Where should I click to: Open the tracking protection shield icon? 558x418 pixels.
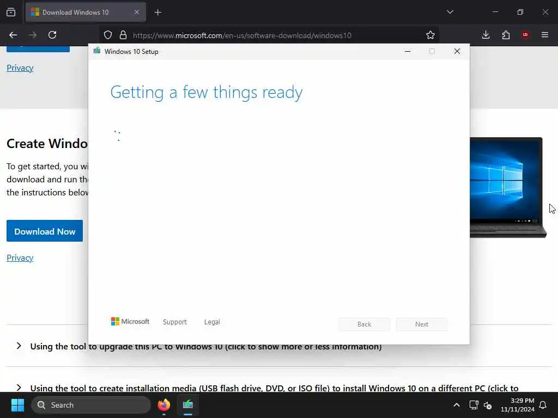[108, 35]
